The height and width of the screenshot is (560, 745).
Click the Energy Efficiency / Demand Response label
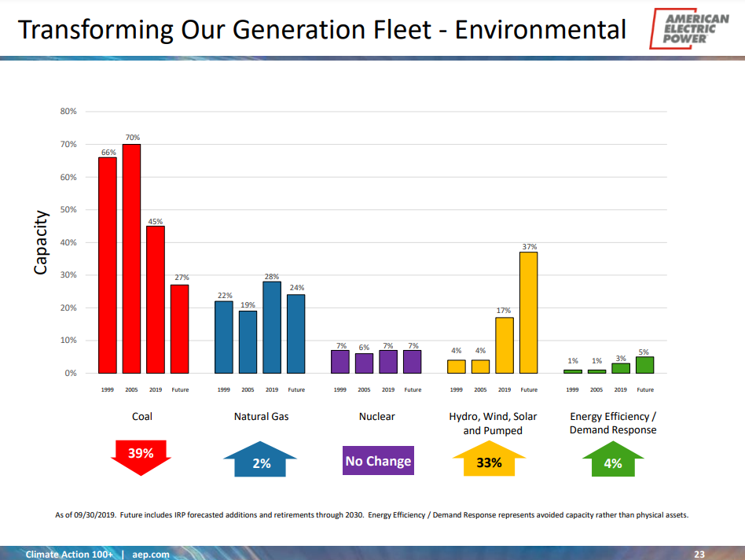613,423
